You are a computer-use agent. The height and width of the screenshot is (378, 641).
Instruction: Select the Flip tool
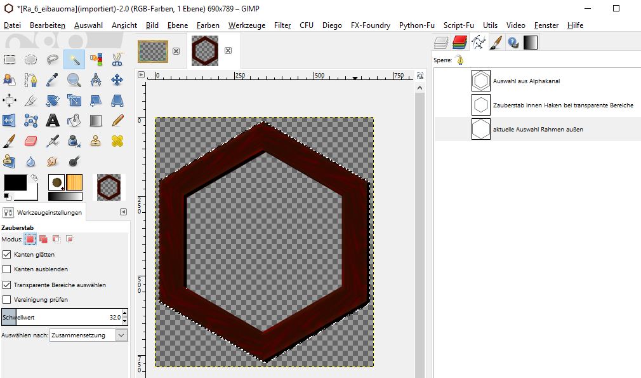10,121
